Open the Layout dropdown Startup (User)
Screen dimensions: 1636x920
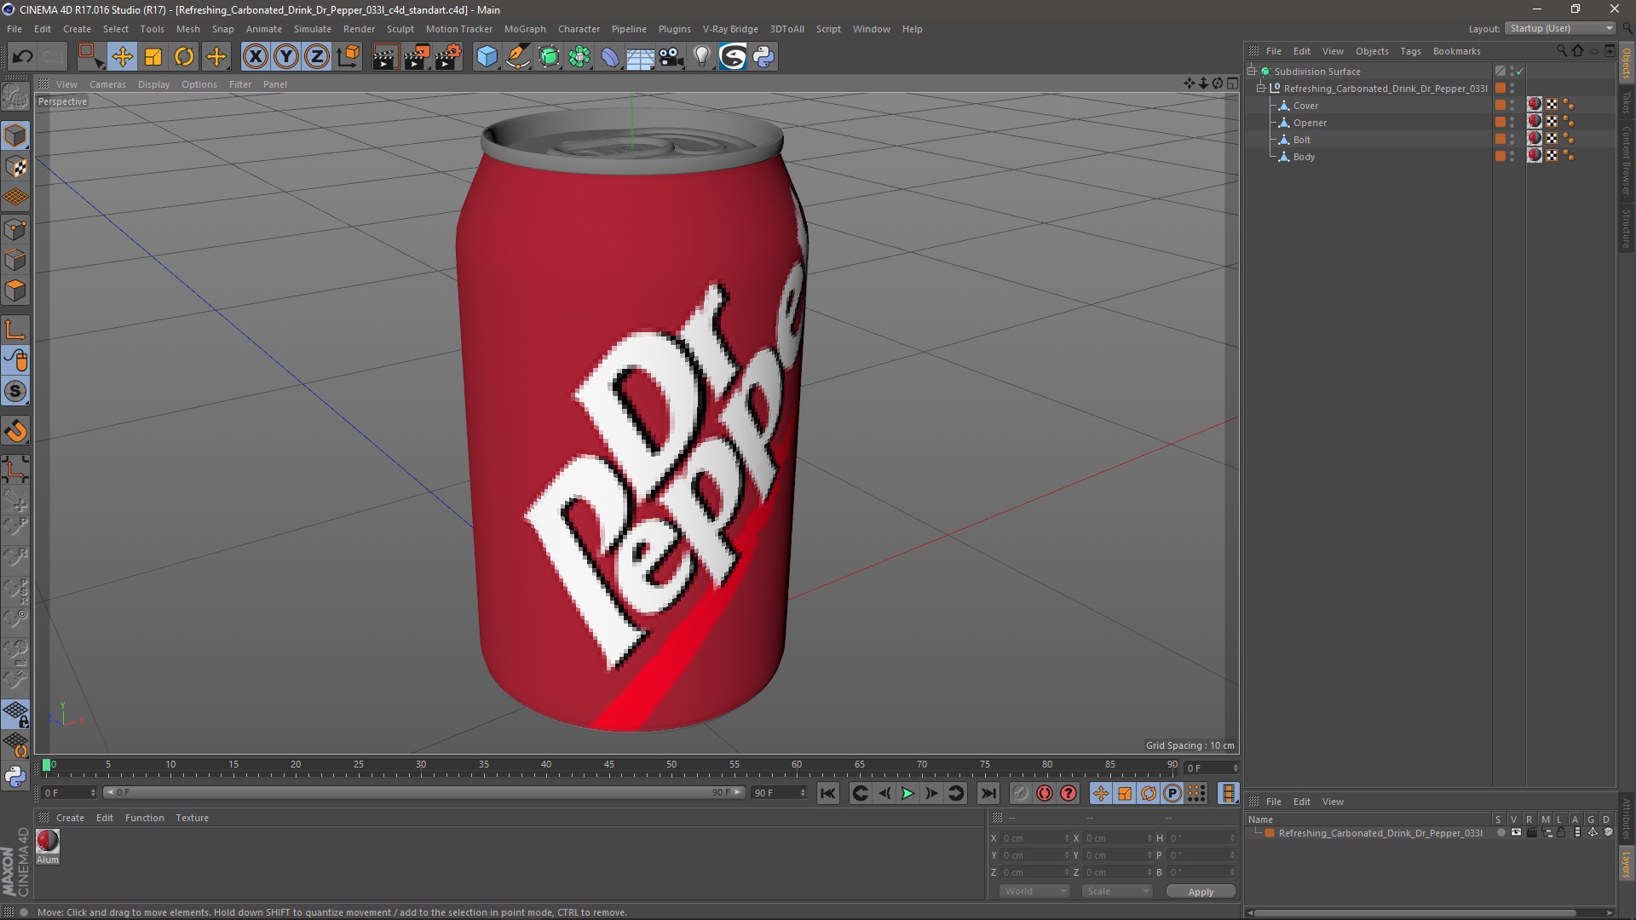[1561, 28]
